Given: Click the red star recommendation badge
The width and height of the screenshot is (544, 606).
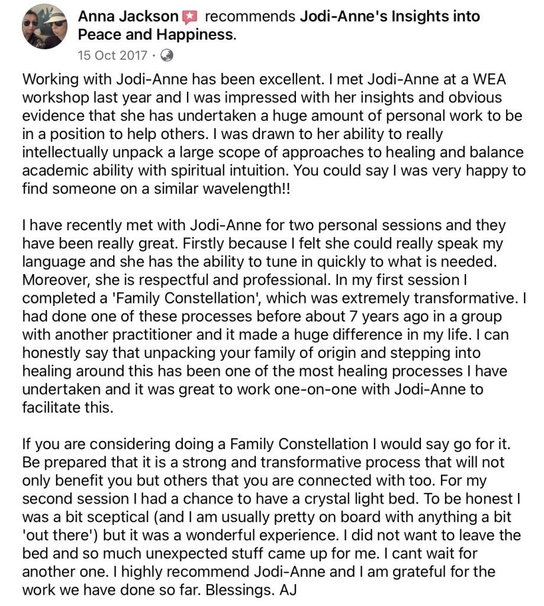Looking at the screenshot, I should coord(190,17).
